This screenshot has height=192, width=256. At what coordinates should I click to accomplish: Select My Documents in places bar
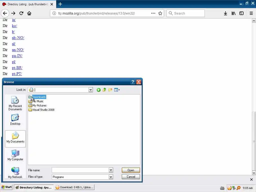point(15,138)
